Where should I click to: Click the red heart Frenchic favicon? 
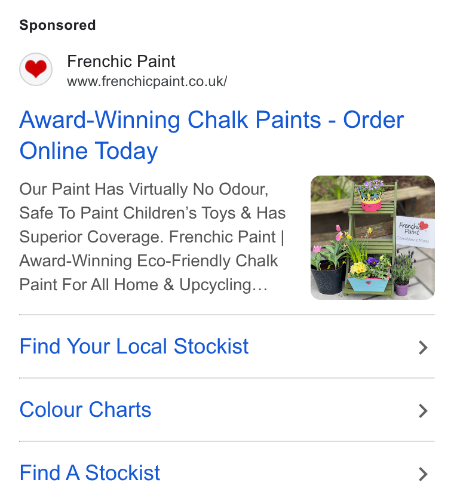[36, 69]
